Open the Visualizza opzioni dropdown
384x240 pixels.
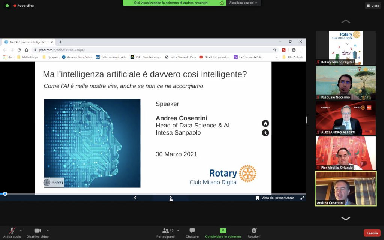[243, 3]
